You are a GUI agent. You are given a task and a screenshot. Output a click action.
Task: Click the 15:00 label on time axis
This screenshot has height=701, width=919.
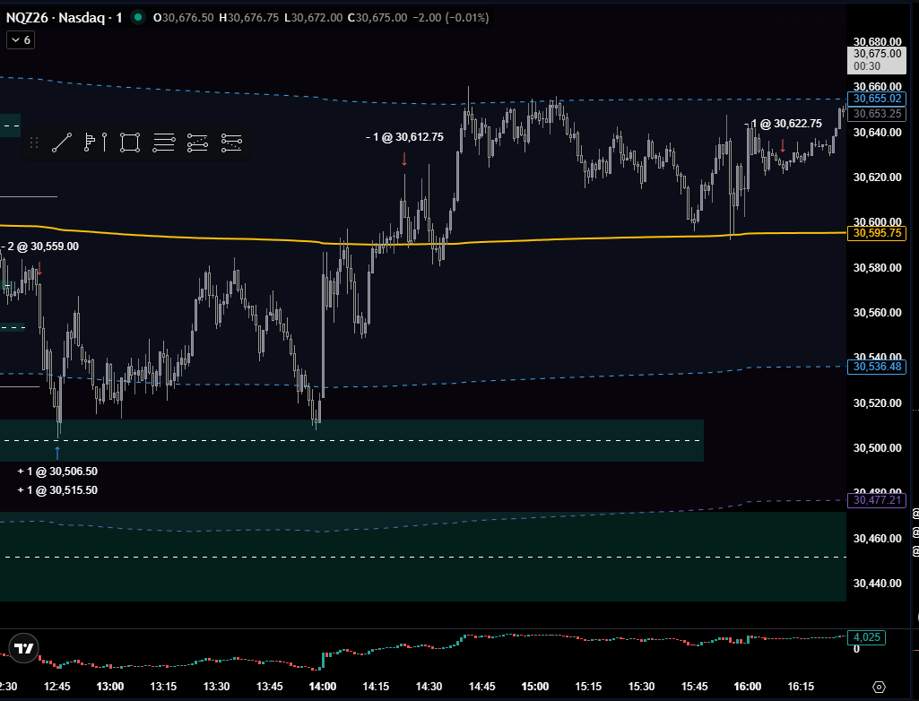click(535, 687)
